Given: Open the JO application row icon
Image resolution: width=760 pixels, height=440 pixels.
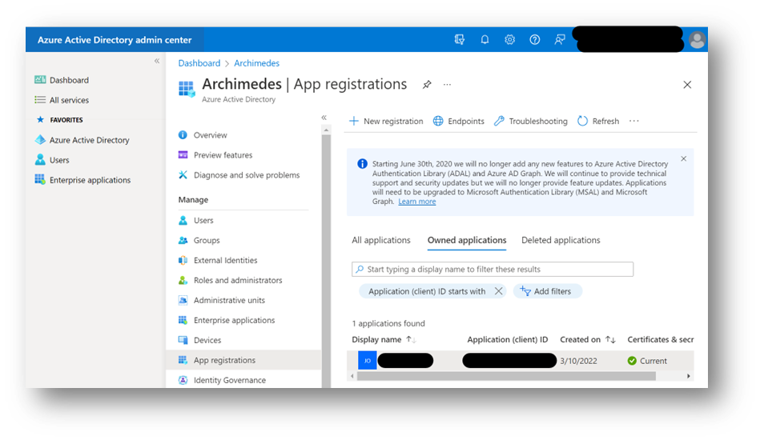Looking at the screenshot, I should (x=368, y=361).
